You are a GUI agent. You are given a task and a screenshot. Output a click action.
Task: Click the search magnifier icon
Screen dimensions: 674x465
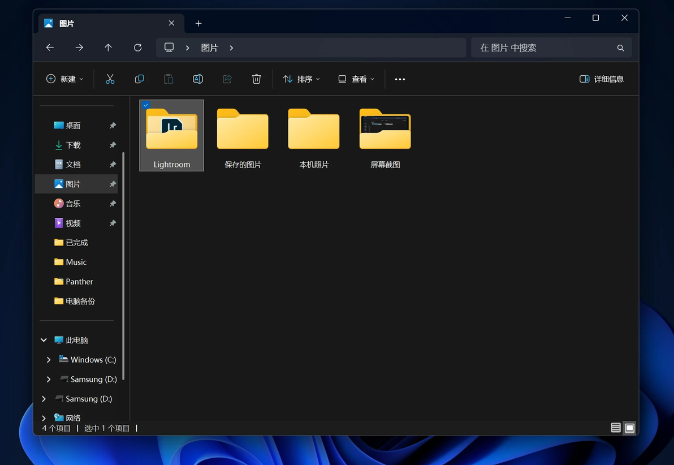620,48
